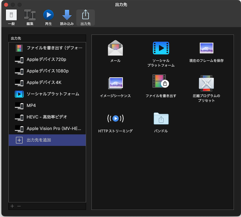Select the Apple Vision Pro (MV-HE… row
This screenshot has width=241, height=217.
(x=47, y=129)
